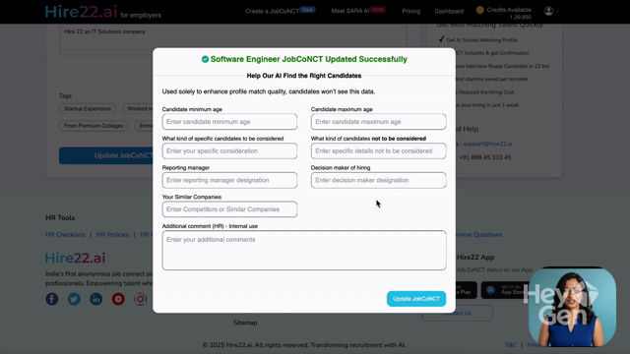630x354 pixels.
Task: Click the HeyGen avatar video thumbnail
Action: (572, 308)
